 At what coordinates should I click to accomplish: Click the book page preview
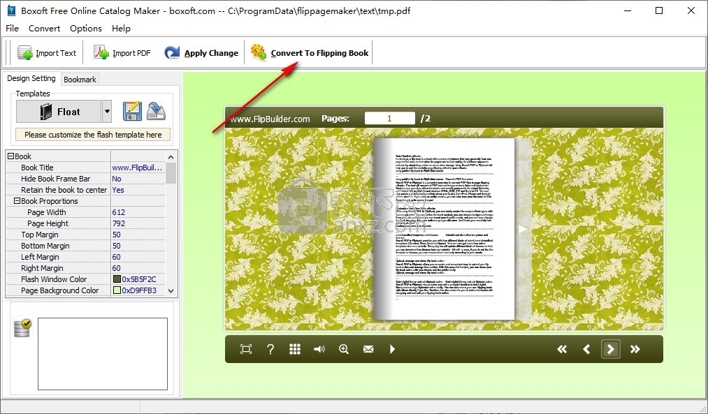point(444,229)
